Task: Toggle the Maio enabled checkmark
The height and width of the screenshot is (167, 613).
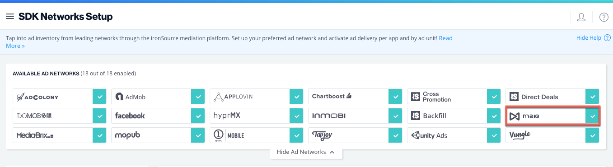Action: (592, 116)
